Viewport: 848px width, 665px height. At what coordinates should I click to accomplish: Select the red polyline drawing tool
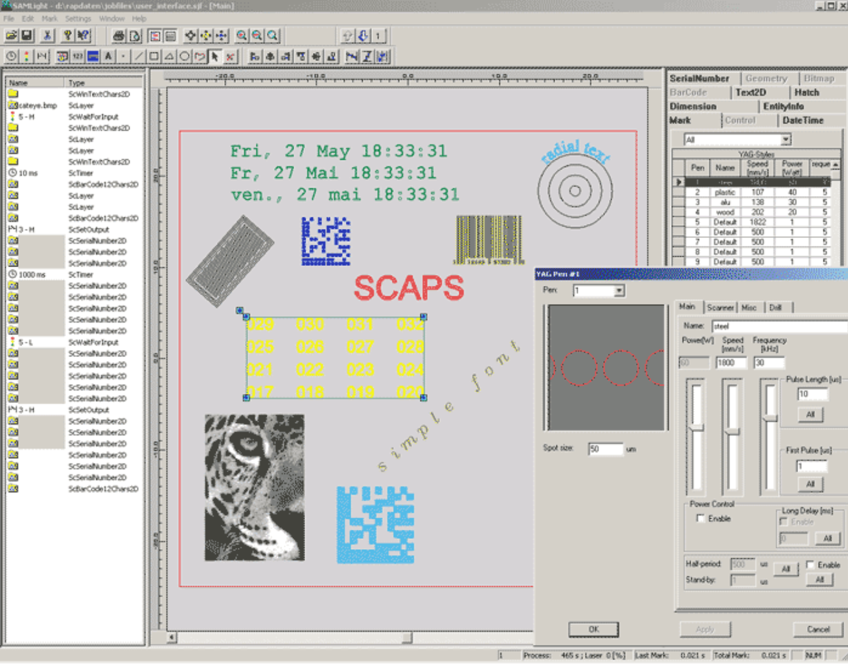point(200,56)
